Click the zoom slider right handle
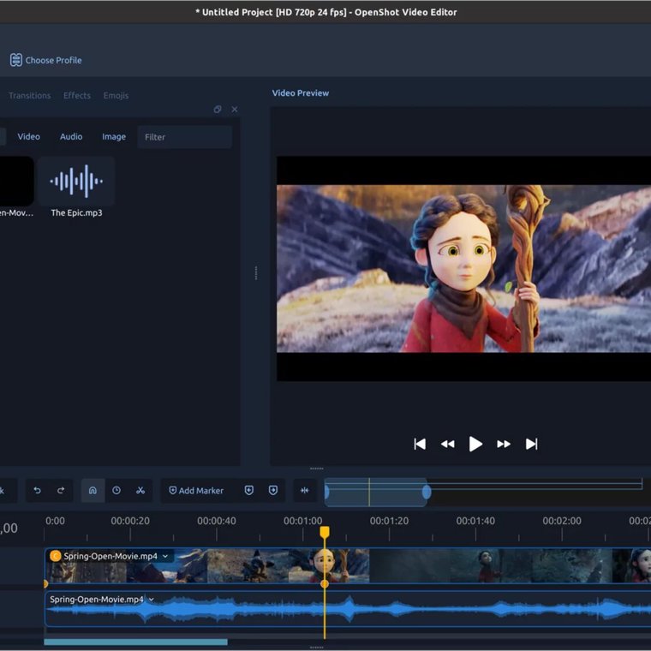This screenshot has height=651, width=651. point(427,492)
